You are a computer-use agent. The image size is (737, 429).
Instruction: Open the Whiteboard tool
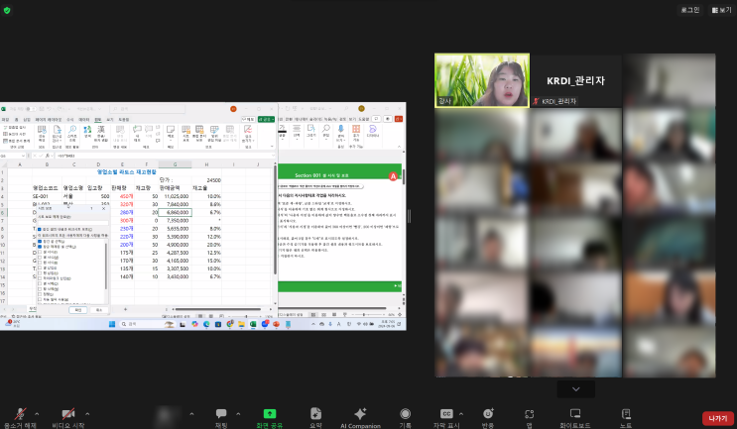click(575, 414)
